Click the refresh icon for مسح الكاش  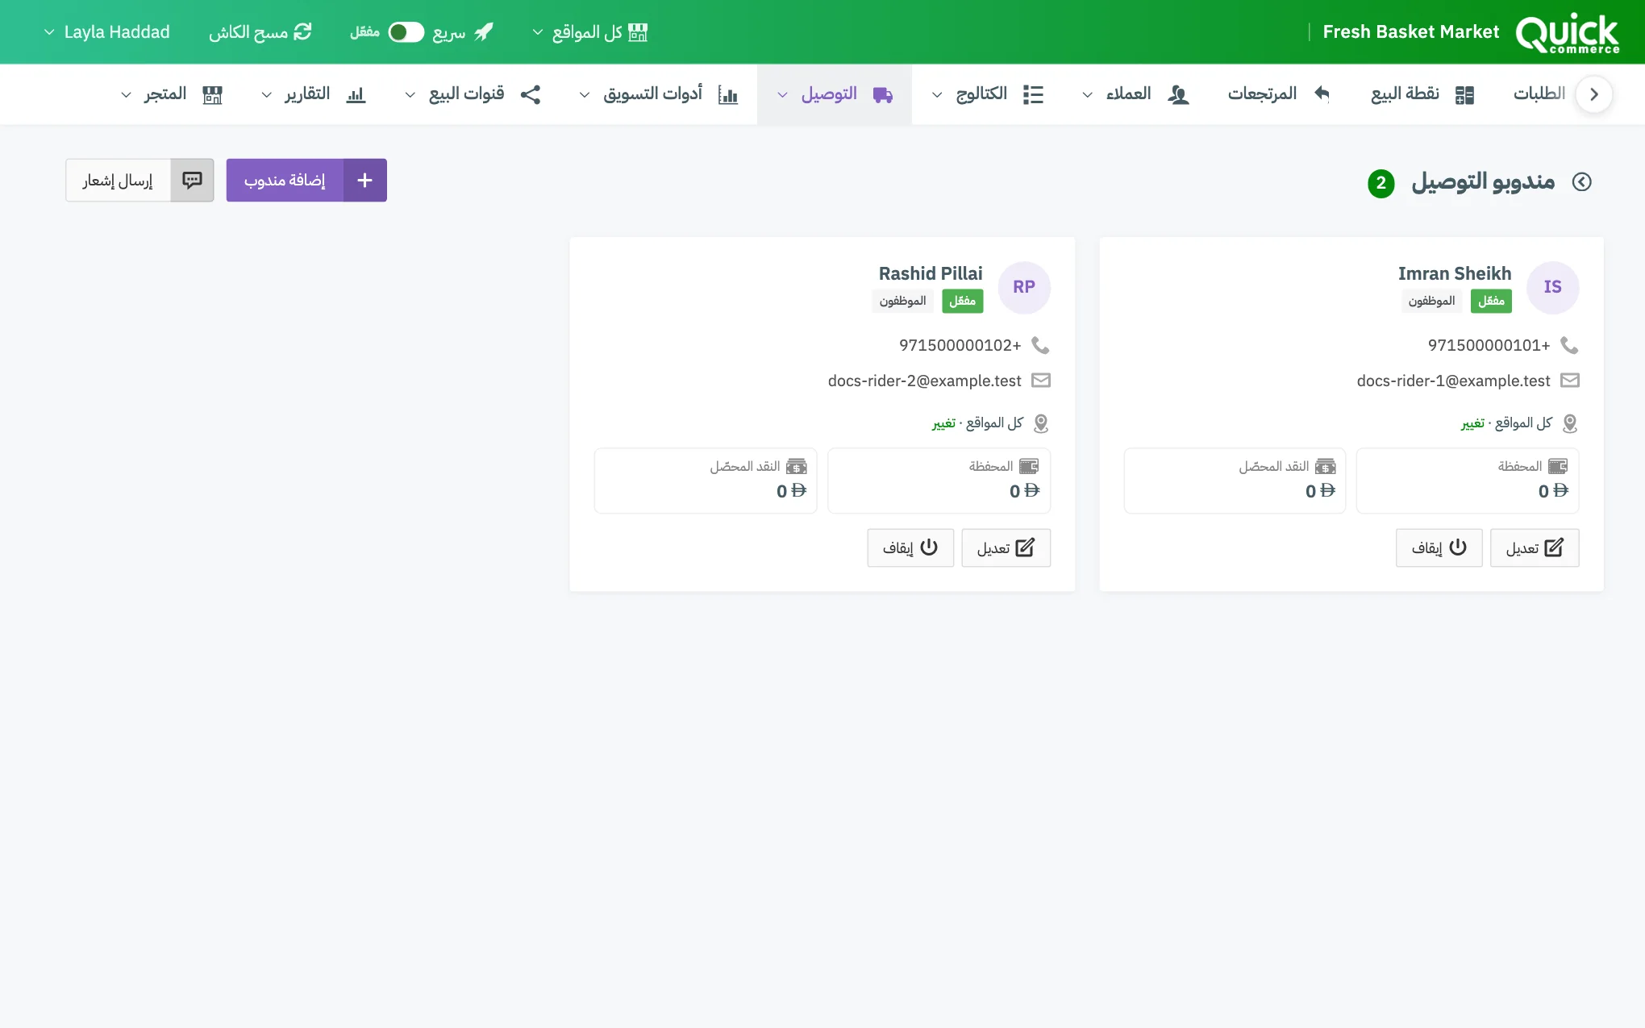(x=302, y=31)
